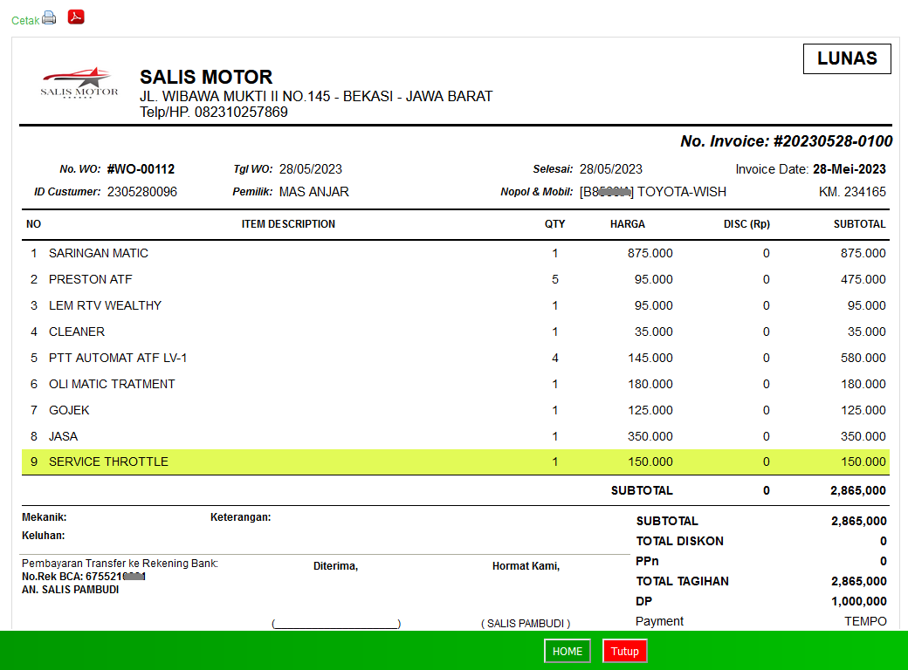The width and height of the screenshot is (908, 670).
Task: Click the TOTAL TAGIHAN amount 2,865,000
Action: point(858,581)
